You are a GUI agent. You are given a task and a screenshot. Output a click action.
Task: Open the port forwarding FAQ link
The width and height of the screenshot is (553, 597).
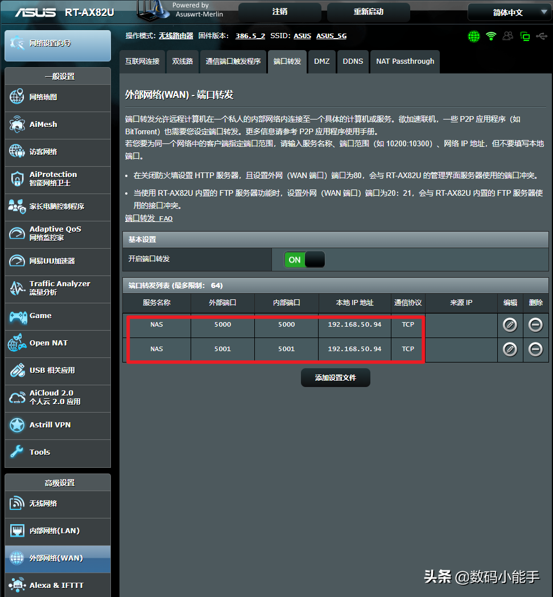[149, 219]
